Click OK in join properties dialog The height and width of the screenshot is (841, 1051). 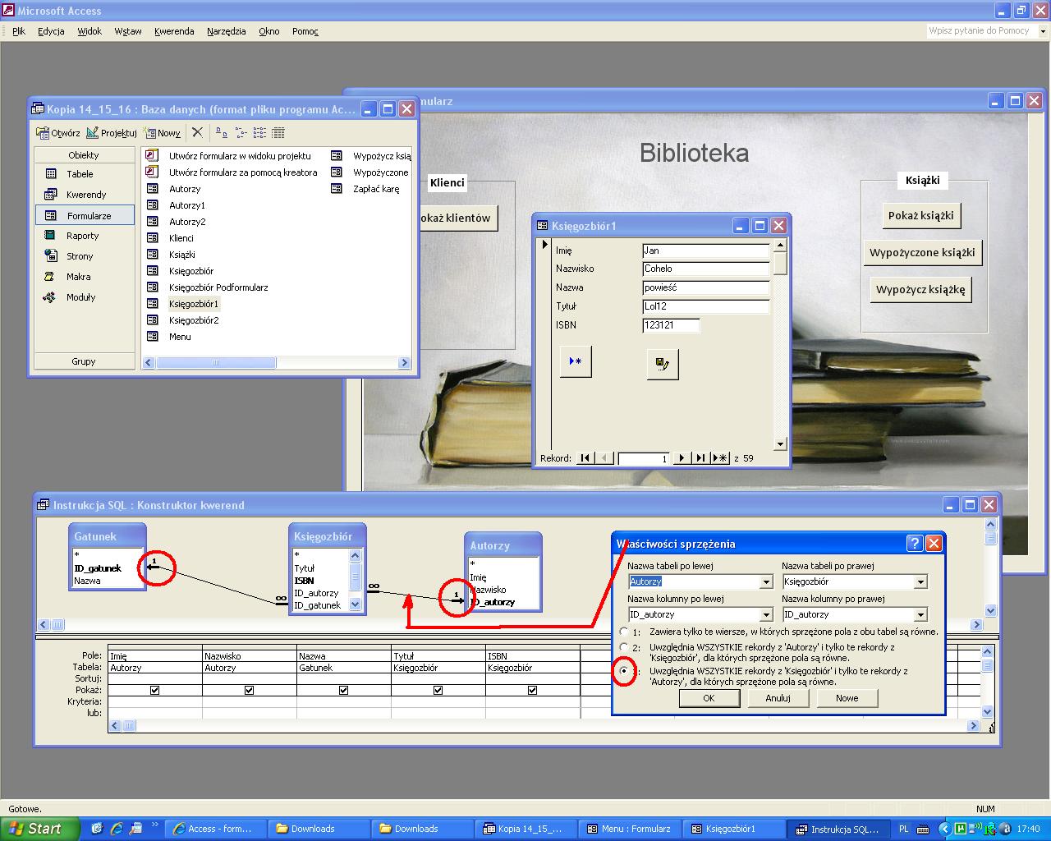click(709, 698)
